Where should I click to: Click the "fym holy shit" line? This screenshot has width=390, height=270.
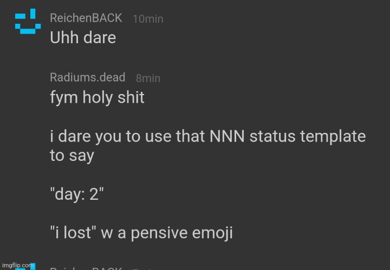[x=96, y=98]
